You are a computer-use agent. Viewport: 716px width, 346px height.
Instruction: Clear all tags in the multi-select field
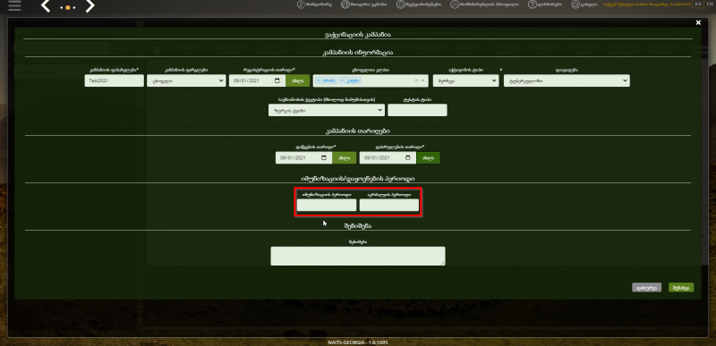tap(416, 80)
